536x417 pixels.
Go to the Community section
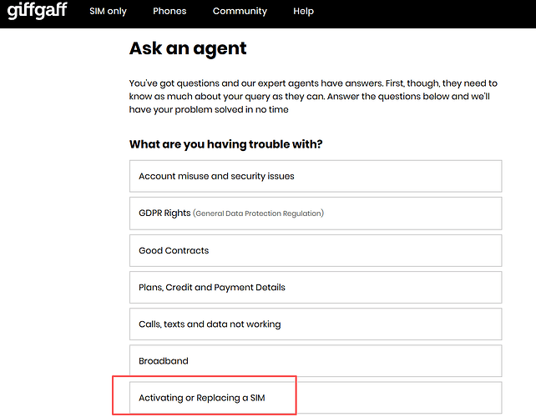240,12
